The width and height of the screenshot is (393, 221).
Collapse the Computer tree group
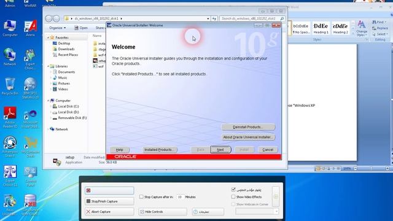coord(48,101)
